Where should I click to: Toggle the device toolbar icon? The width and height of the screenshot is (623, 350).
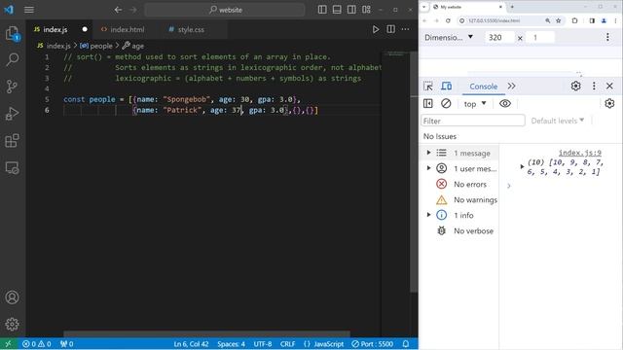click(x=447, y=87)
